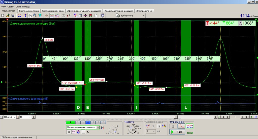
Task: Start capture with 'Пуск' button
Action: click(x=177, y=132)
